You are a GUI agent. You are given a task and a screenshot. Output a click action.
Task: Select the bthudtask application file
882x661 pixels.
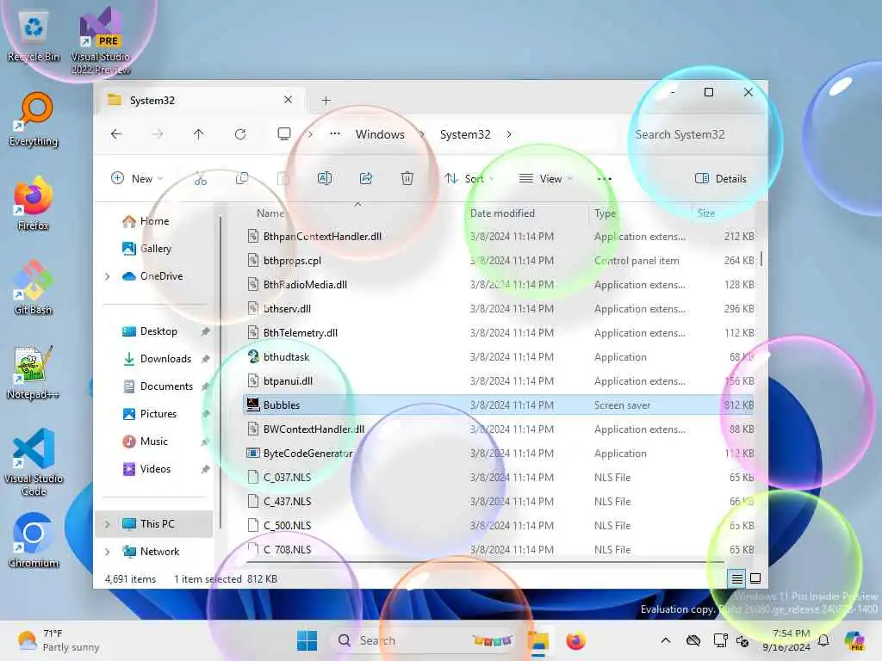pos(498,357)
